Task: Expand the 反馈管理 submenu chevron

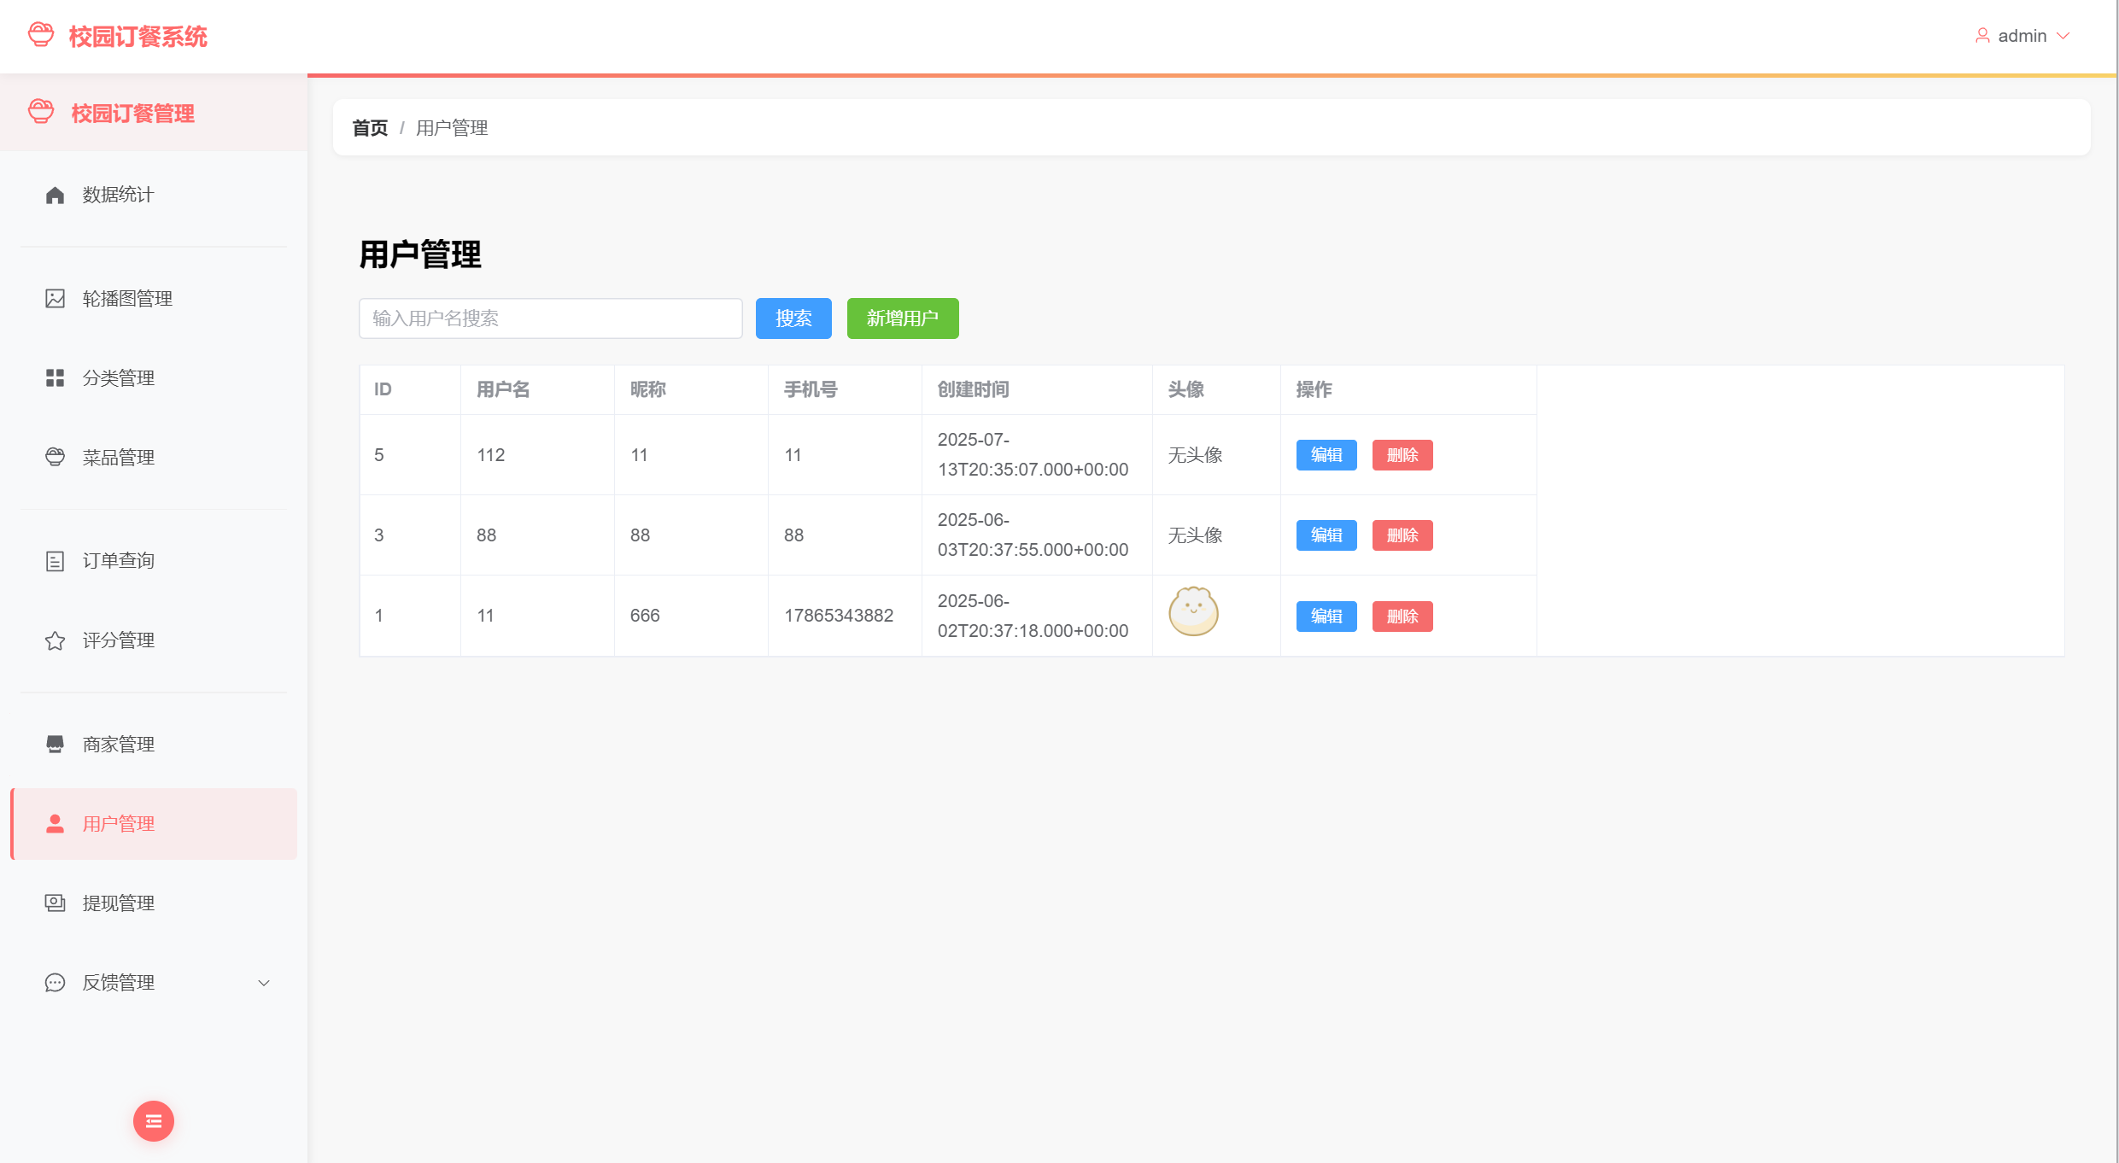Action: point(264,983)
